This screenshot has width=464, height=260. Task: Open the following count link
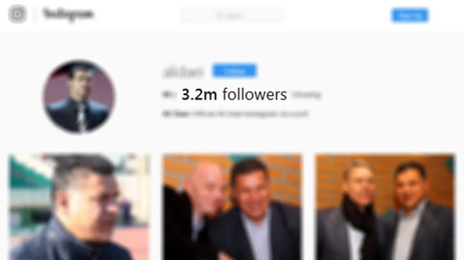point(306,95)
